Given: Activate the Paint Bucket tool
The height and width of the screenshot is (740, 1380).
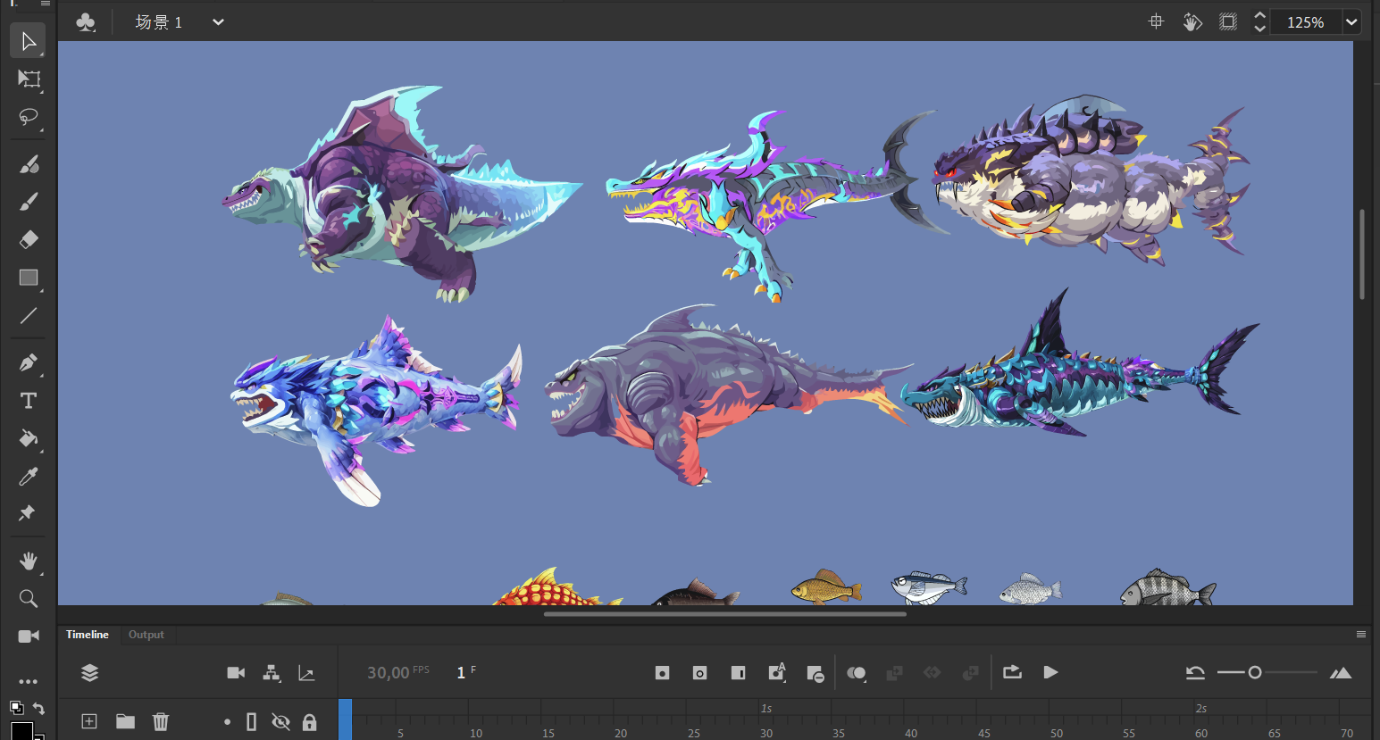Looking at the screenshot, I should [x=29, y=438].
